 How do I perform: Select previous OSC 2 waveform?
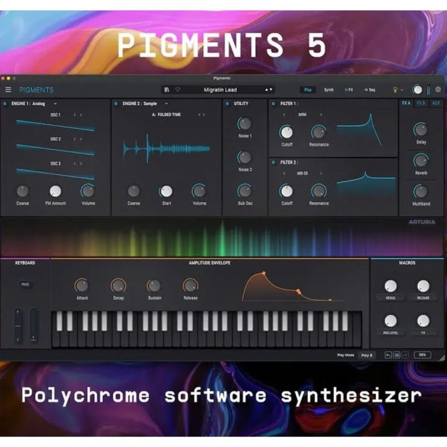(74, 139)
